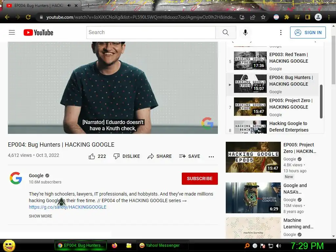Select EP004: Bug Hunters playlist entry
The width and height of the screenshot is (336, 252).
point(272,84)
